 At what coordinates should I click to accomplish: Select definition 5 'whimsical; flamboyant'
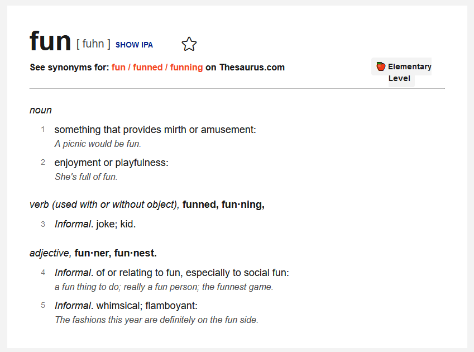(126, 306)
